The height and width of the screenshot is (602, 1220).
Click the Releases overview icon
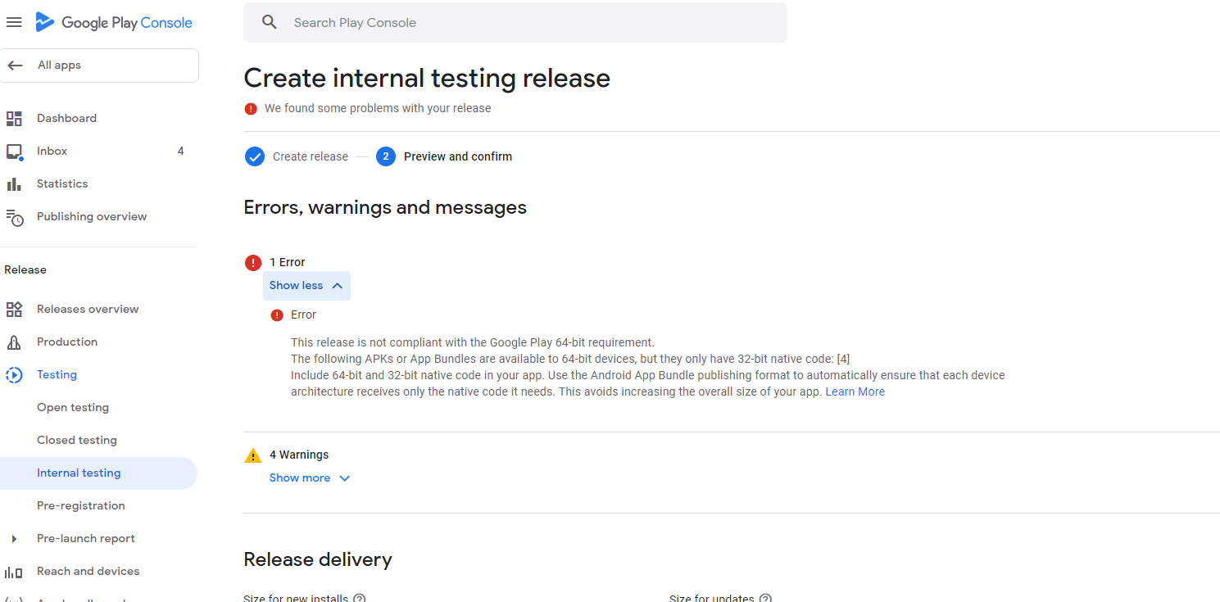(14, 310)
